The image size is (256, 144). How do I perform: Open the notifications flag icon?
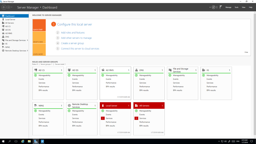(221, 7)
